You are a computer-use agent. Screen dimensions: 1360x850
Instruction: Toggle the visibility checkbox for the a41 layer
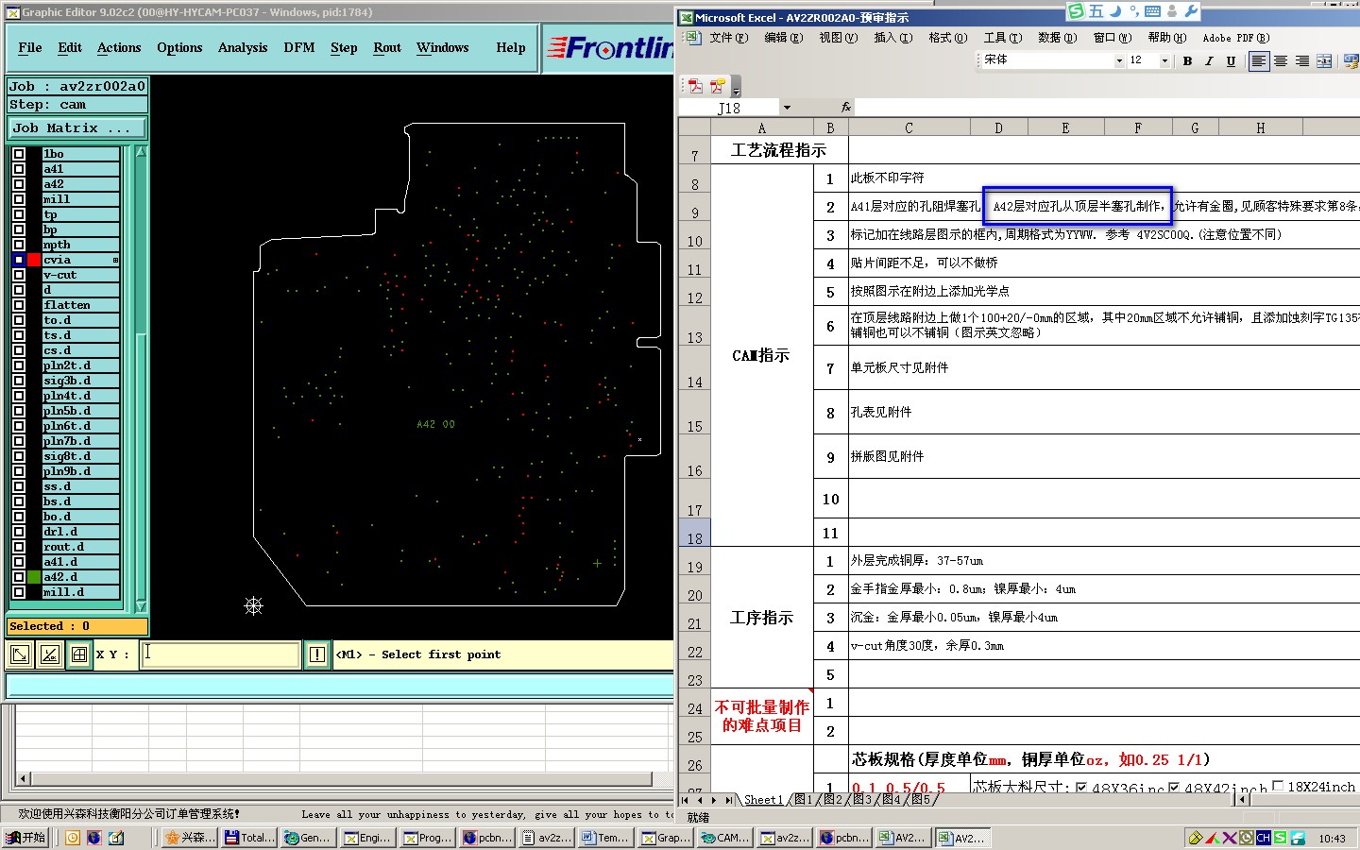[x=19, y=169]
